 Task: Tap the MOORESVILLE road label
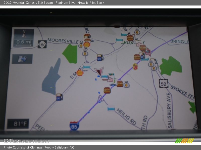[x=63, y=41]
